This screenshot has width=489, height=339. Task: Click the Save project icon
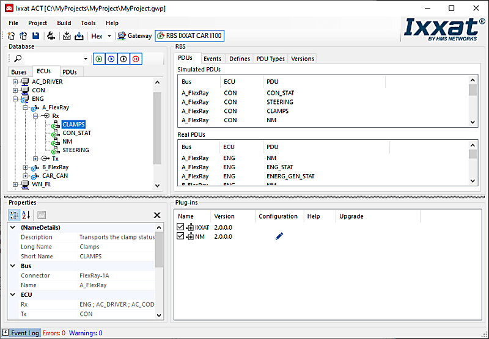click(x=35, y=36)
